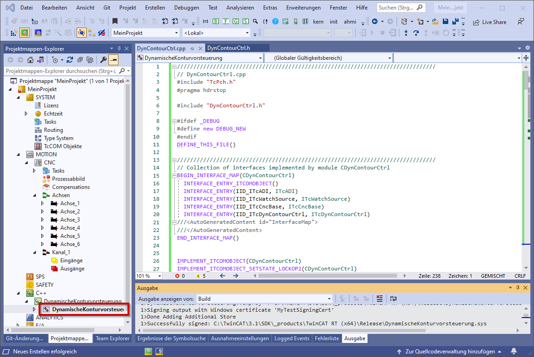Open the feedback icon beside Live Share
This screenshot has width=534, height=357.
(521, 22)
